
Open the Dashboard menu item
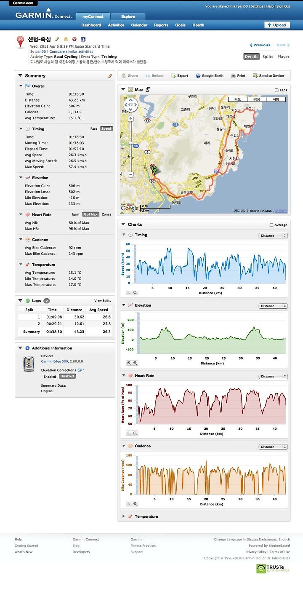click(x=91, y=25)
